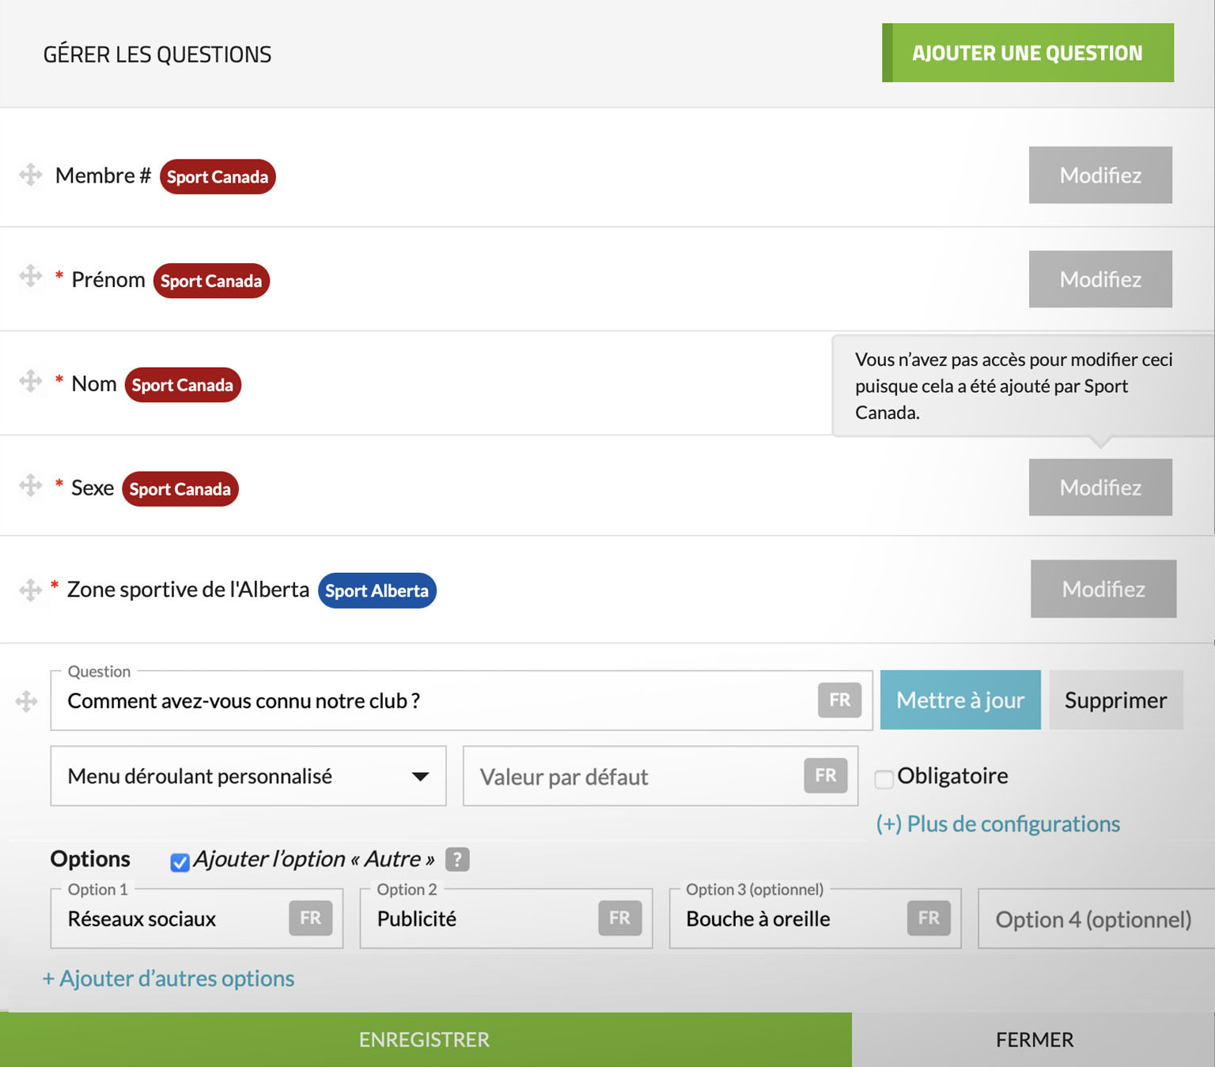Click the FR language icon in the Question field
The width and height of the screenshot is (1215, 1067).
point(840,699)
